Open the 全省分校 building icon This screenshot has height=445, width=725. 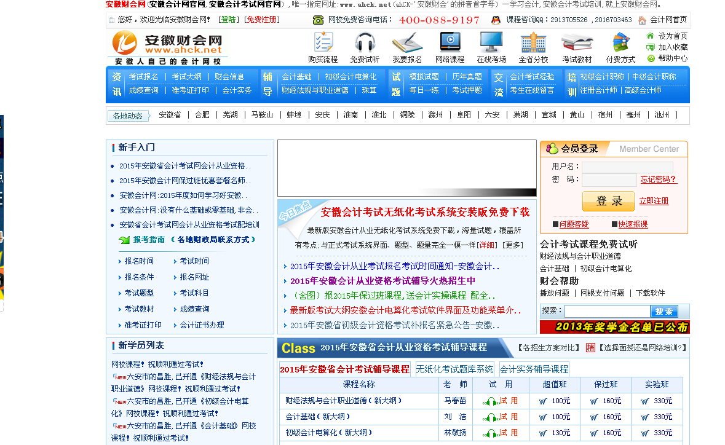click(x=533, y=42)
